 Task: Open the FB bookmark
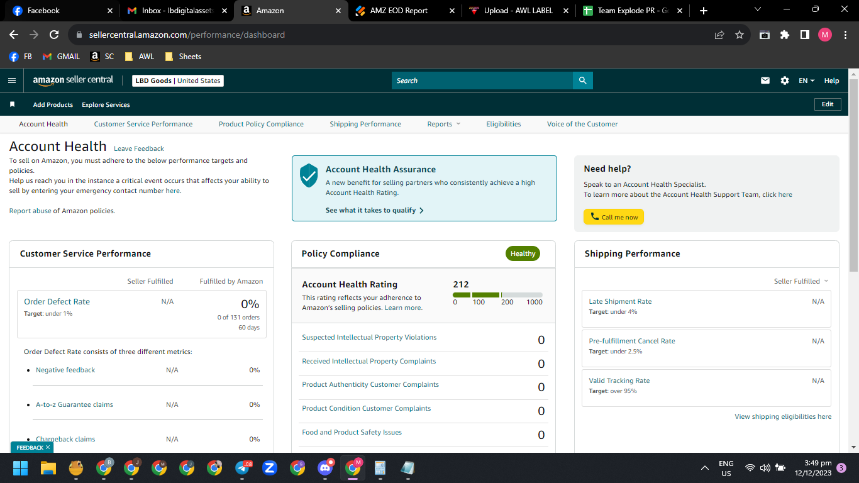point(21,57)
